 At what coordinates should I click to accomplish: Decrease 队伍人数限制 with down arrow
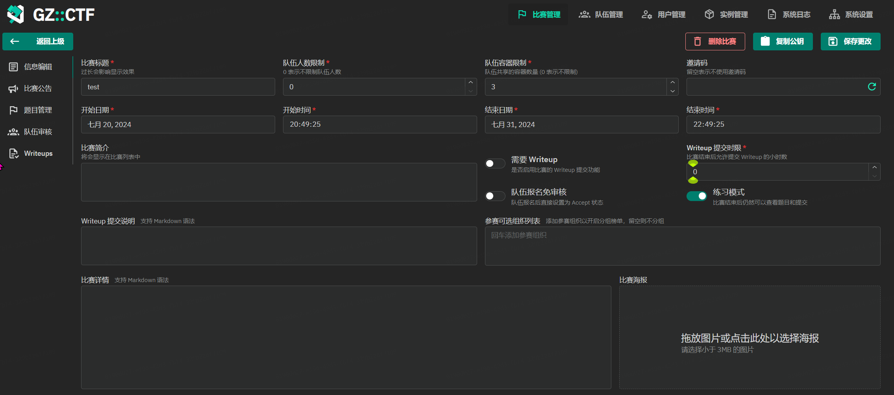(x=470, y=91)
